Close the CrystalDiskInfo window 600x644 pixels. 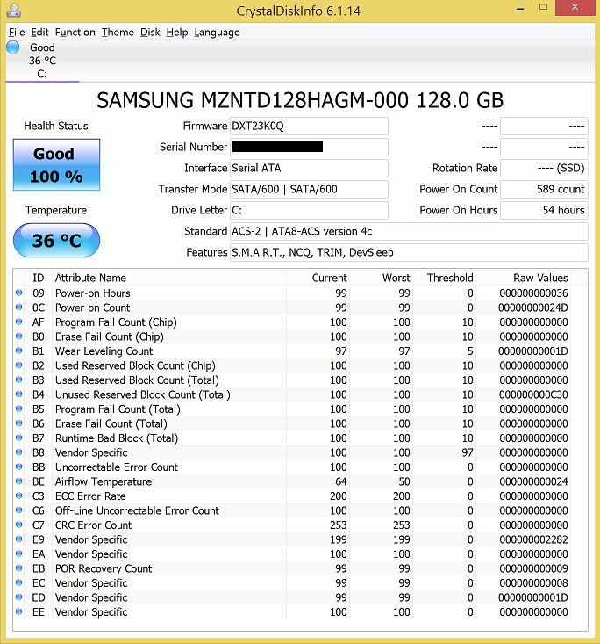click(x=575, y=7)
